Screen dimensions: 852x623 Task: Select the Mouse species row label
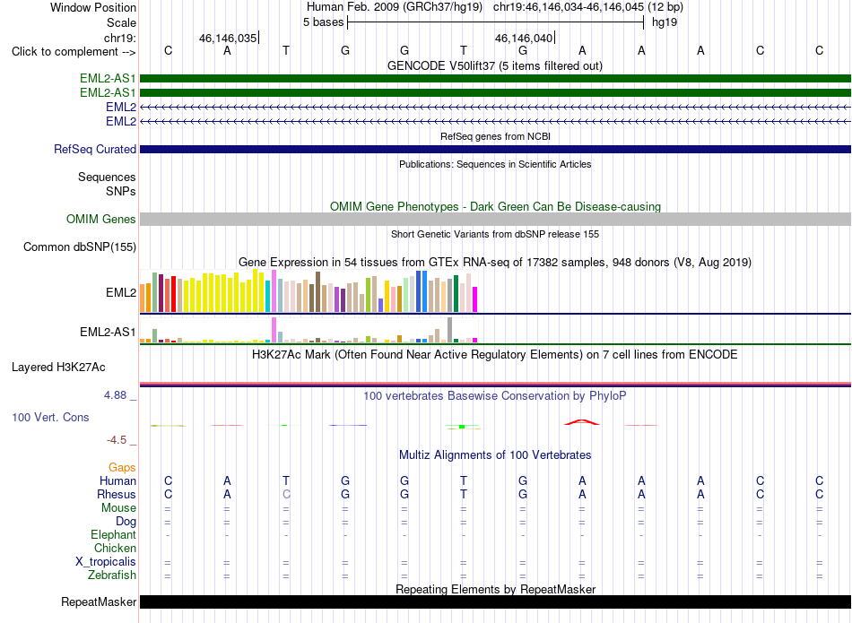pos(118,508)
